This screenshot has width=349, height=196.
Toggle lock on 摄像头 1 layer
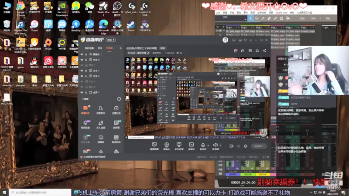(x=86, y=54)
